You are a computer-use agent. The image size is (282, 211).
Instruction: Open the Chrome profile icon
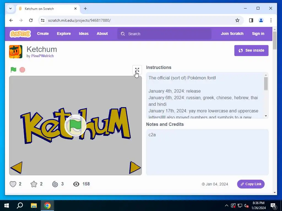point(261,20)
